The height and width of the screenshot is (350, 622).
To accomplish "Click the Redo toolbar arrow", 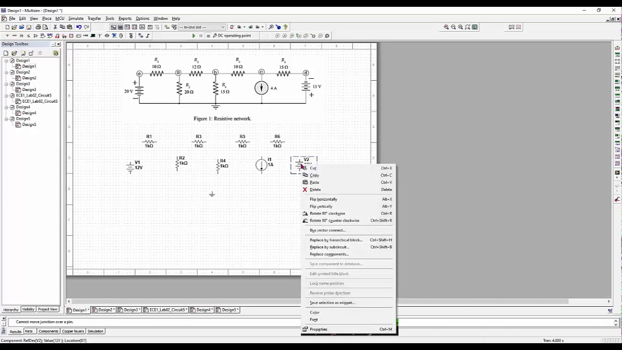I will 86,27.
